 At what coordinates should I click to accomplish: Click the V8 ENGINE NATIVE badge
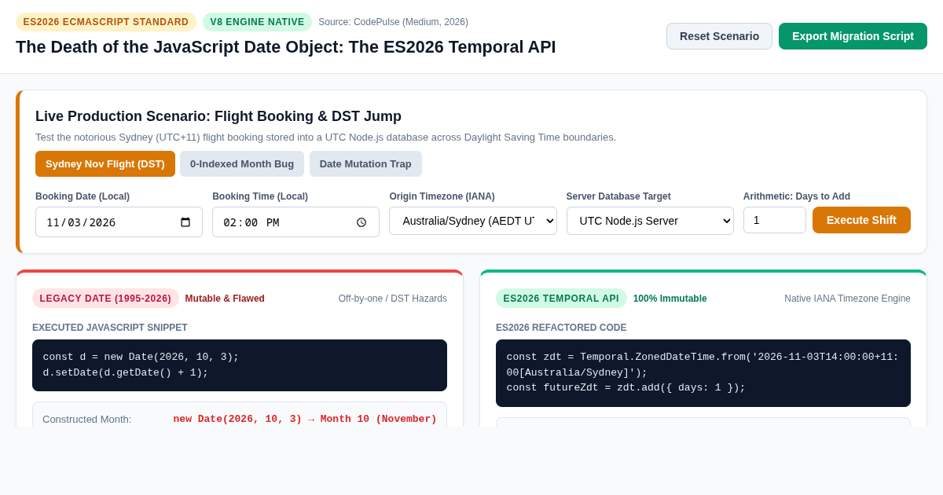coord(257,22)
